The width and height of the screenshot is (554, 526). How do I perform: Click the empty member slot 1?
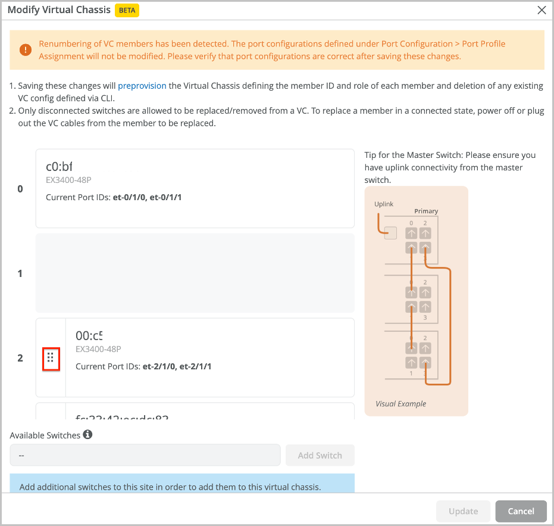[195, 273]
